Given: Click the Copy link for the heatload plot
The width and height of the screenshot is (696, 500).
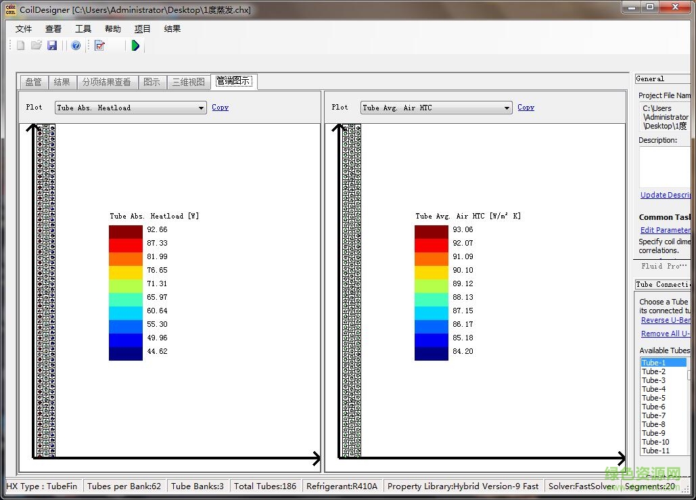Looking at the screenshot, I should [220, 107].
